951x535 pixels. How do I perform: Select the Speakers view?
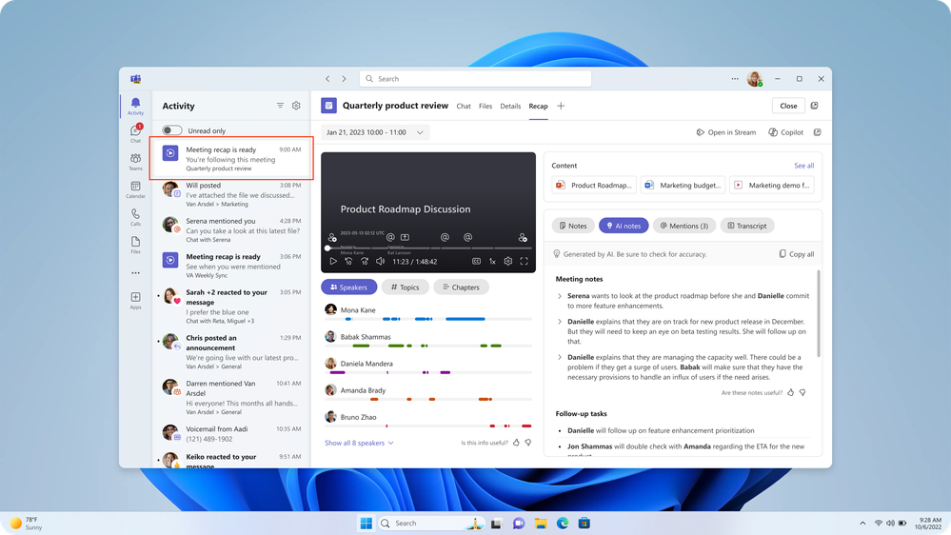(x=348, y=287)
